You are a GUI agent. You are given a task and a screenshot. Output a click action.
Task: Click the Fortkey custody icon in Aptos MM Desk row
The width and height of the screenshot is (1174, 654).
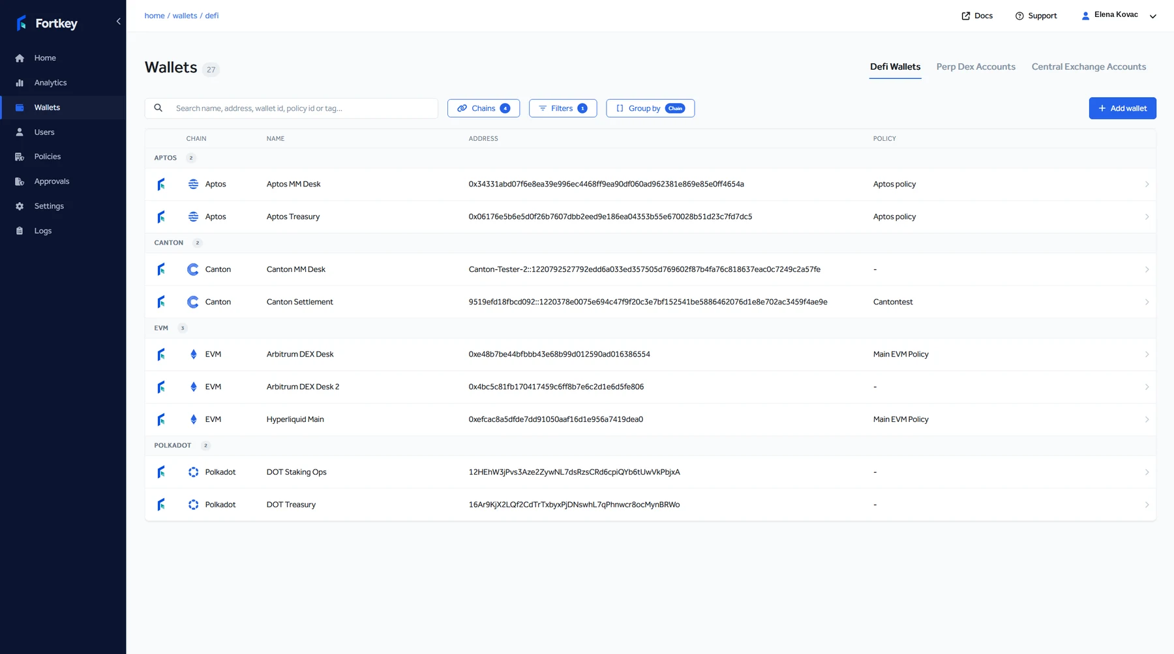(x=161, y=184)
